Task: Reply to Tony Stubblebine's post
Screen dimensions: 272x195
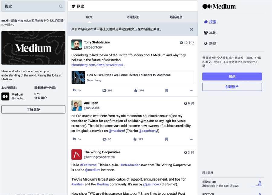Action: (x=74, y=90)
